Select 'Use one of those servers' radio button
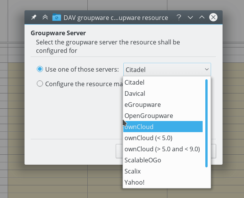 40,69
